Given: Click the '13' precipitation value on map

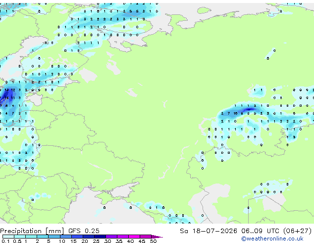Looking at the screenshot, I should 6,90.
